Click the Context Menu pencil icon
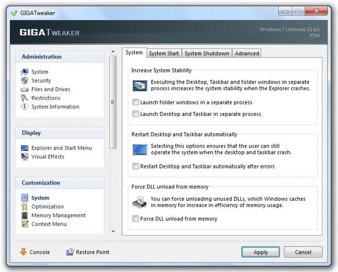Screen dimensions: 338x272 [25, 224]
